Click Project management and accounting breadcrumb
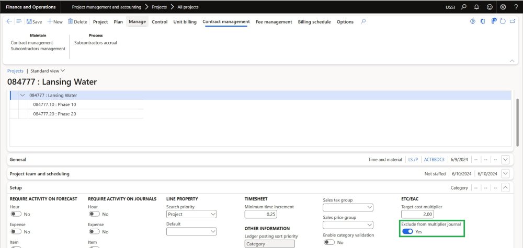The width and height of the screenshot is (523, 248). point(106,7)
